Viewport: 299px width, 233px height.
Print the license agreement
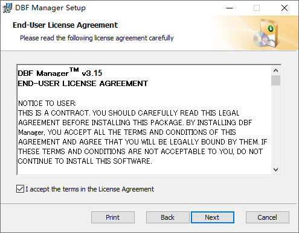(x=113, y=217)
